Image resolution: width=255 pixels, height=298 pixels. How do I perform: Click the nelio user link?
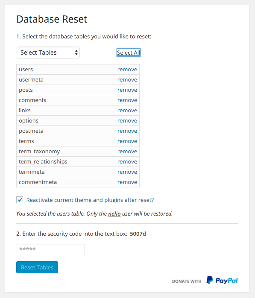[114, 214]
